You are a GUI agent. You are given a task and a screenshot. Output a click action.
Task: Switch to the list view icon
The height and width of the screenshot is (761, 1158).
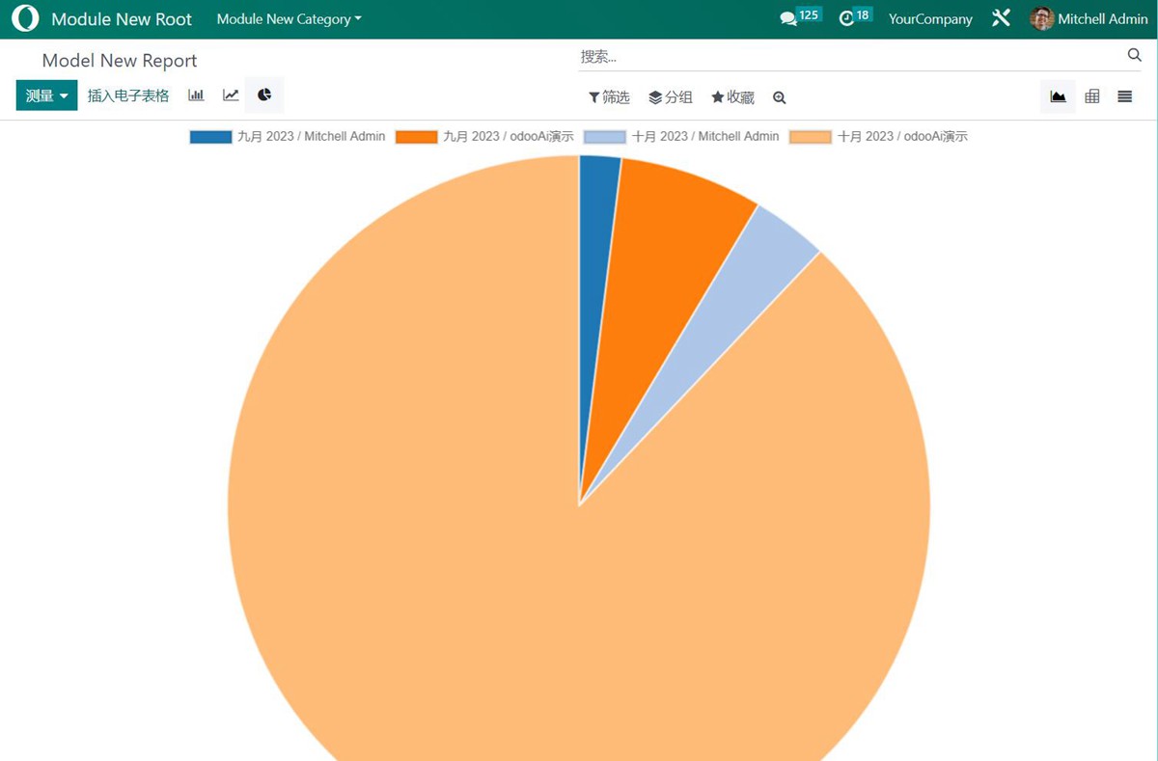(x=1124, y=95)
